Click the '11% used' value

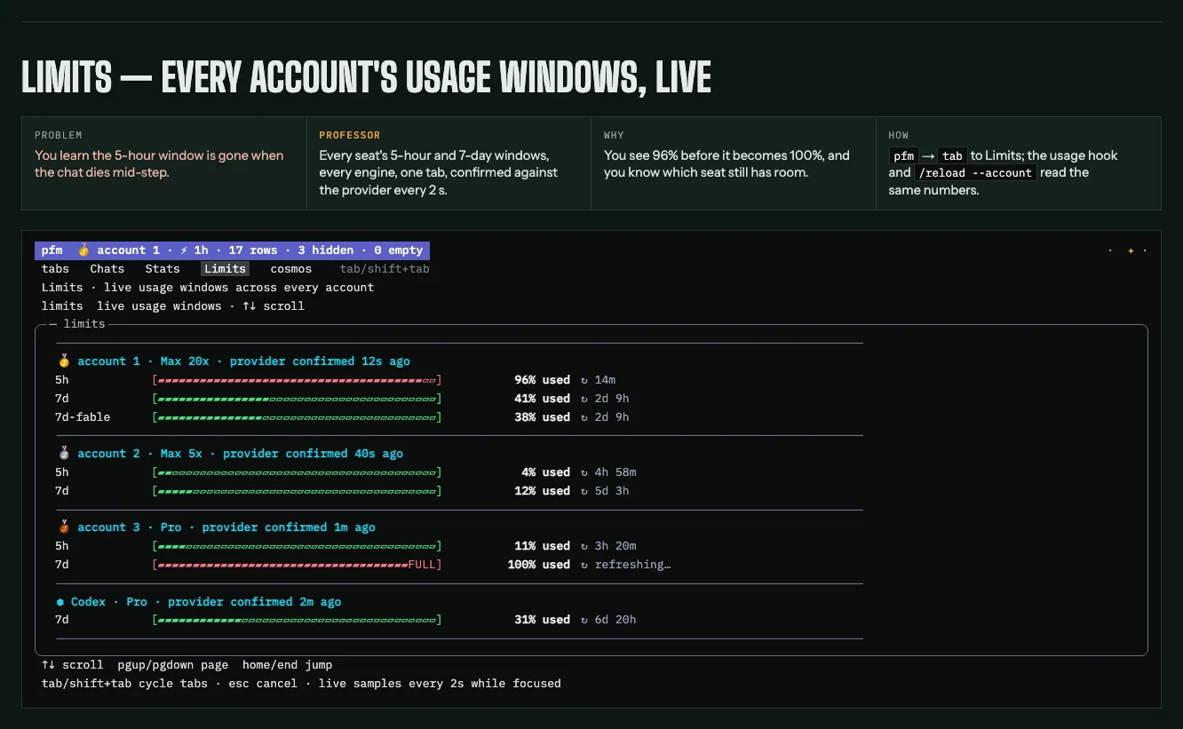[542, 546]
